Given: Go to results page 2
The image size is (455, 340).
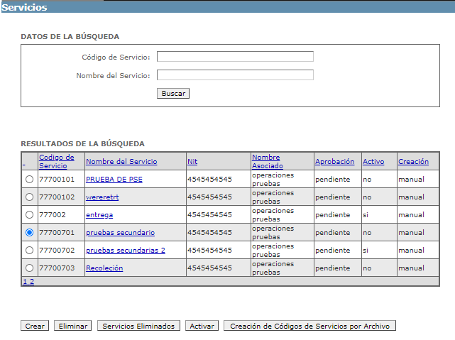Looking at the screenshot, I should [x=32, y=281].
